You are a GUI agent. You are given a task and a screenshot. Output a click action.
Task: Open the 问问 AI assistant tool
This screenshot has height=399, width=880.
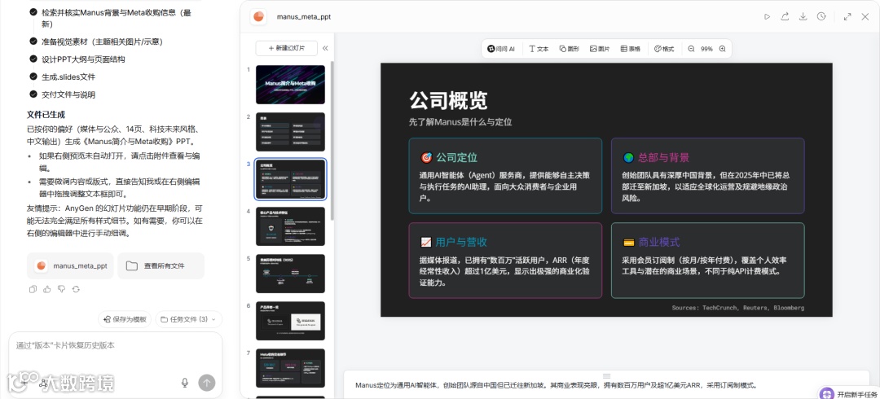(x=501, y=49)
